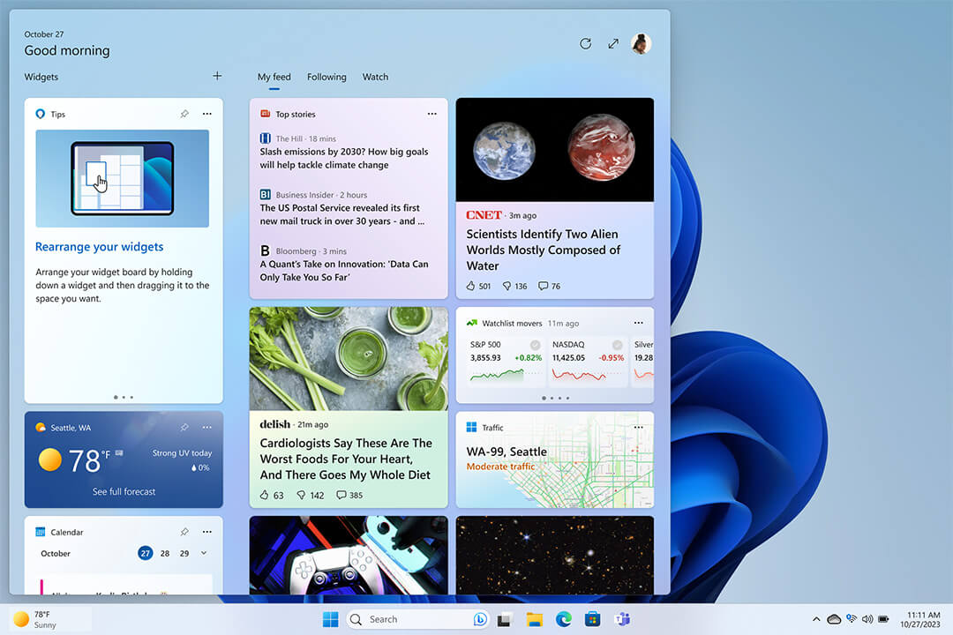Open the Microsoft Store from the taskbar

pos(593,619)
